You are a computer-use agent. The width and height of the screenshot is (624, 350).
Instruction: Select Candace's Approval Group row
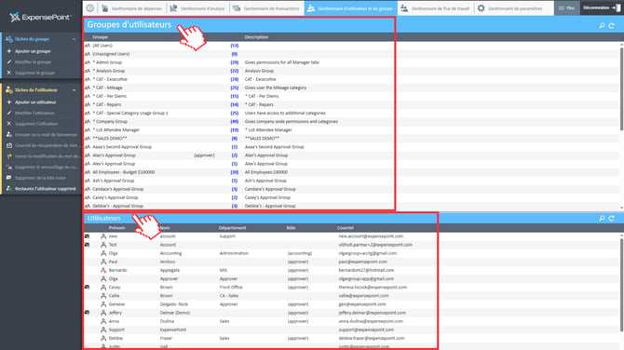[x=351, y=189]
